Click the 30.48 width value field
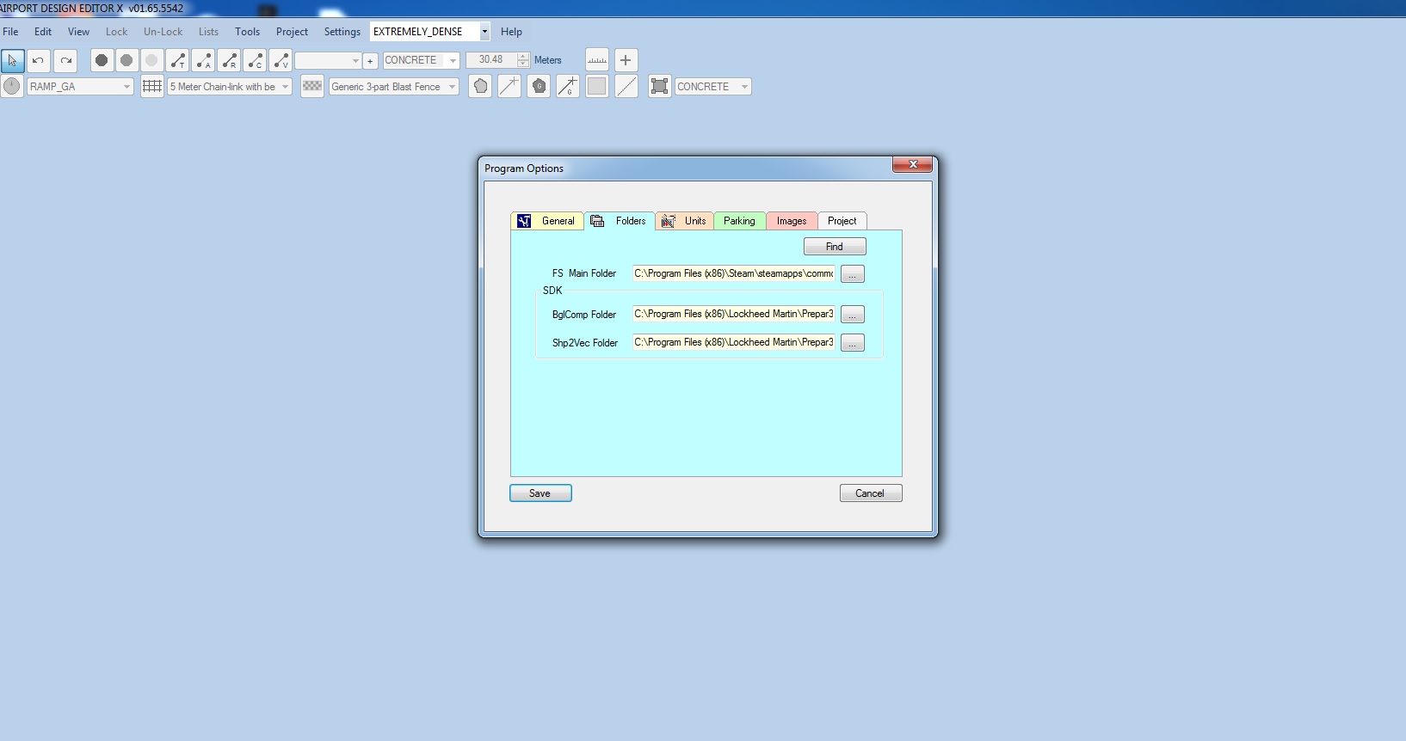Viewport: 1406px width, 741px height. click(x=491, y=60)
